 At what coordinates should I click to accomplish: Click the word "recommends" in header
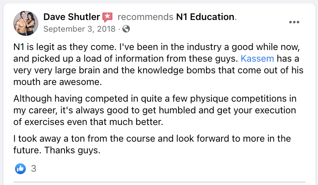145,17
